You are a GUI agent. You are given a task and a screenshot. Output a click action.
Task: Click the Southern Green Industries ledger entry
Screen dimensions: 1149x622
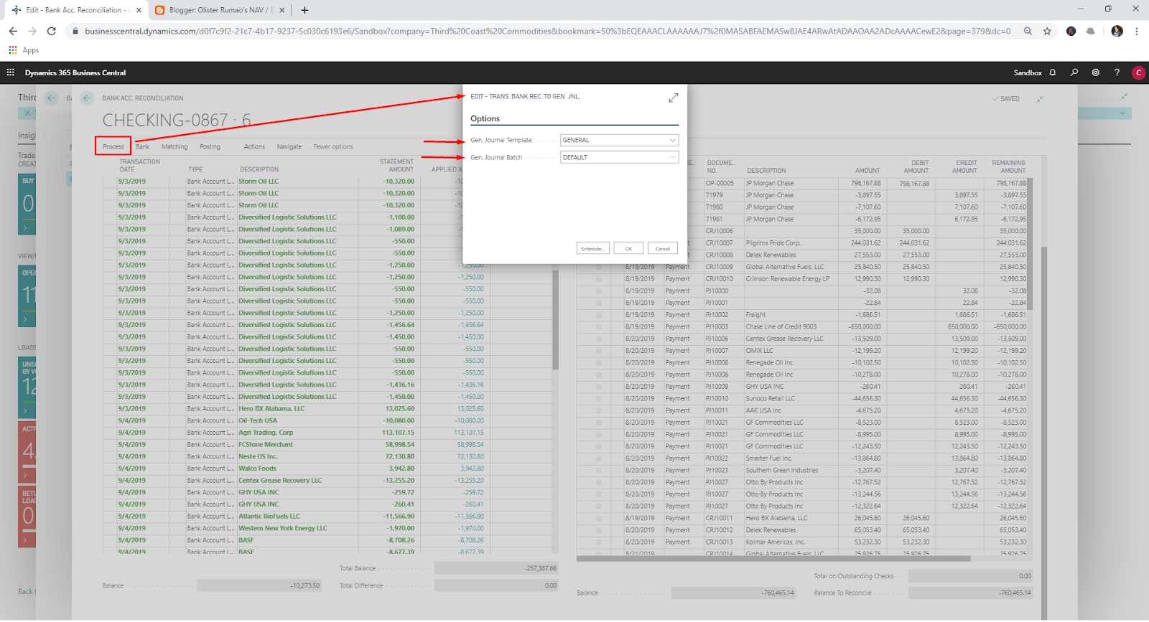tap(782, 471)
